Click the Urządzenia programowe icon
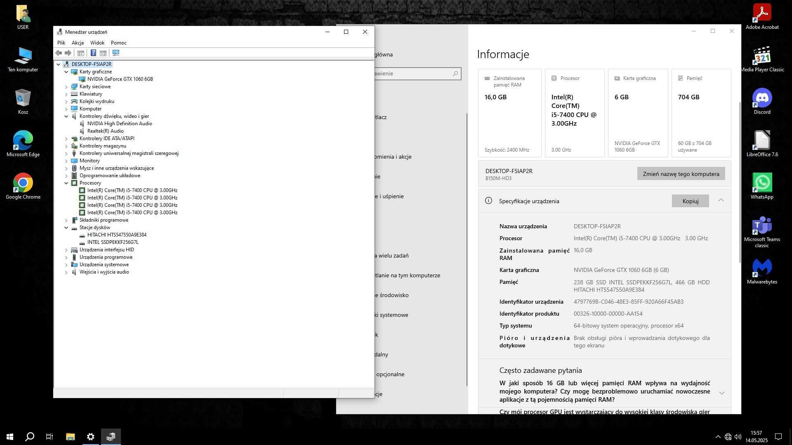Screen dimensions: 792x445 (74, 257)
